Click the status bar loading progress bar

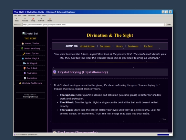coord(165,135)
